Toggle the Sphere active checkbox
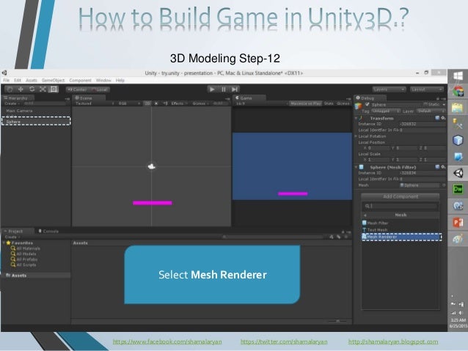This screenshot has height=351, width=468. [367, 104]
